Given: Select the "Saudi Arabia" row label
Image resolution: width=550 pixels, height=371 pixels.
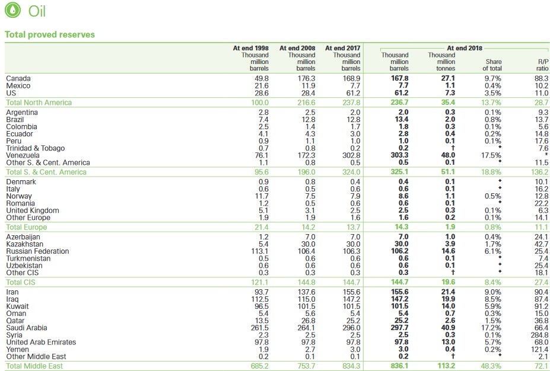Looking at the screenshot, I should click(x=26, y=328).
